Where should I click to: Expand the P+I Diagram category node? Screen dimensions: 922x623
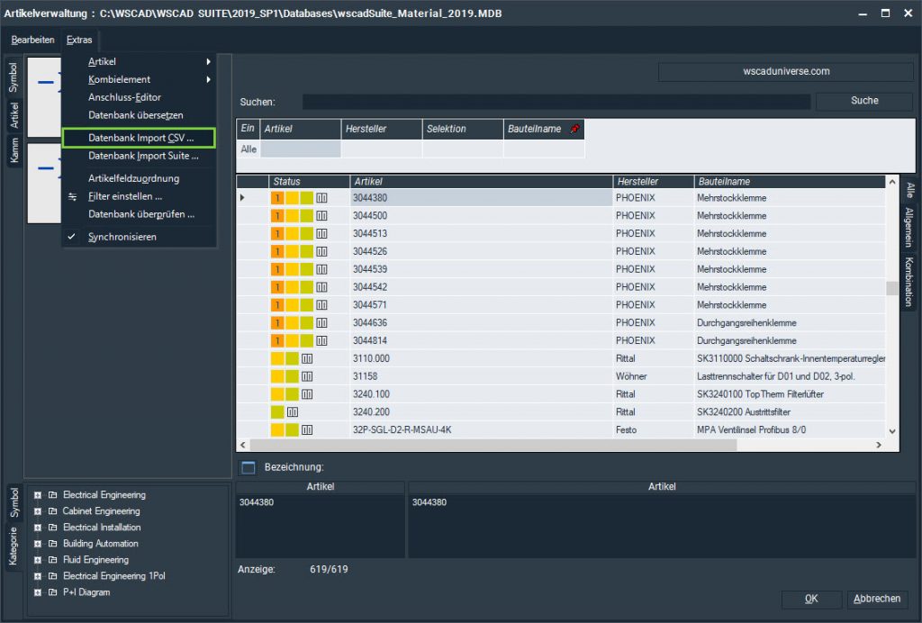click(38, 592)
